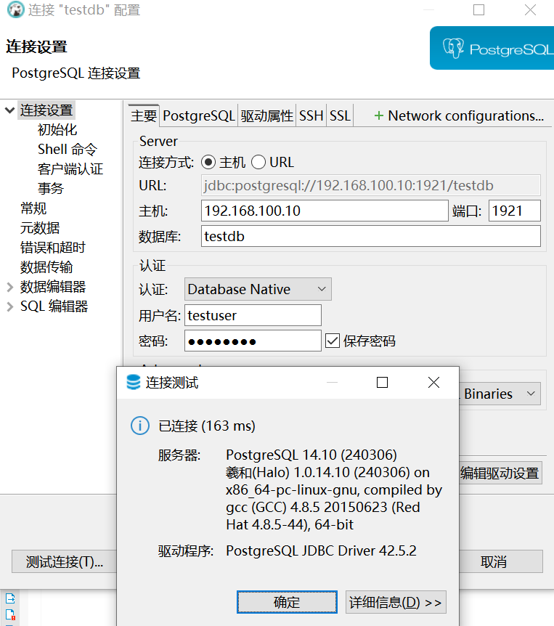The width and height of the screenshot is (554, 626).
Task: Click the 编辑驱动设置 button
Action: 500,473
